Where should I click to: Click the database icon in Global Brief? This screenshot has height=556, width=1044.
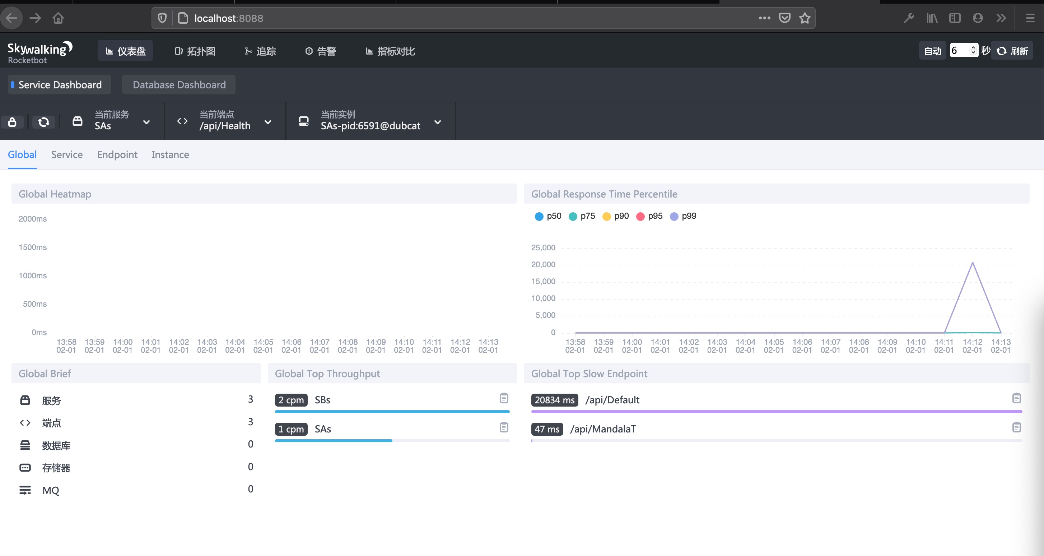[25, 445]
